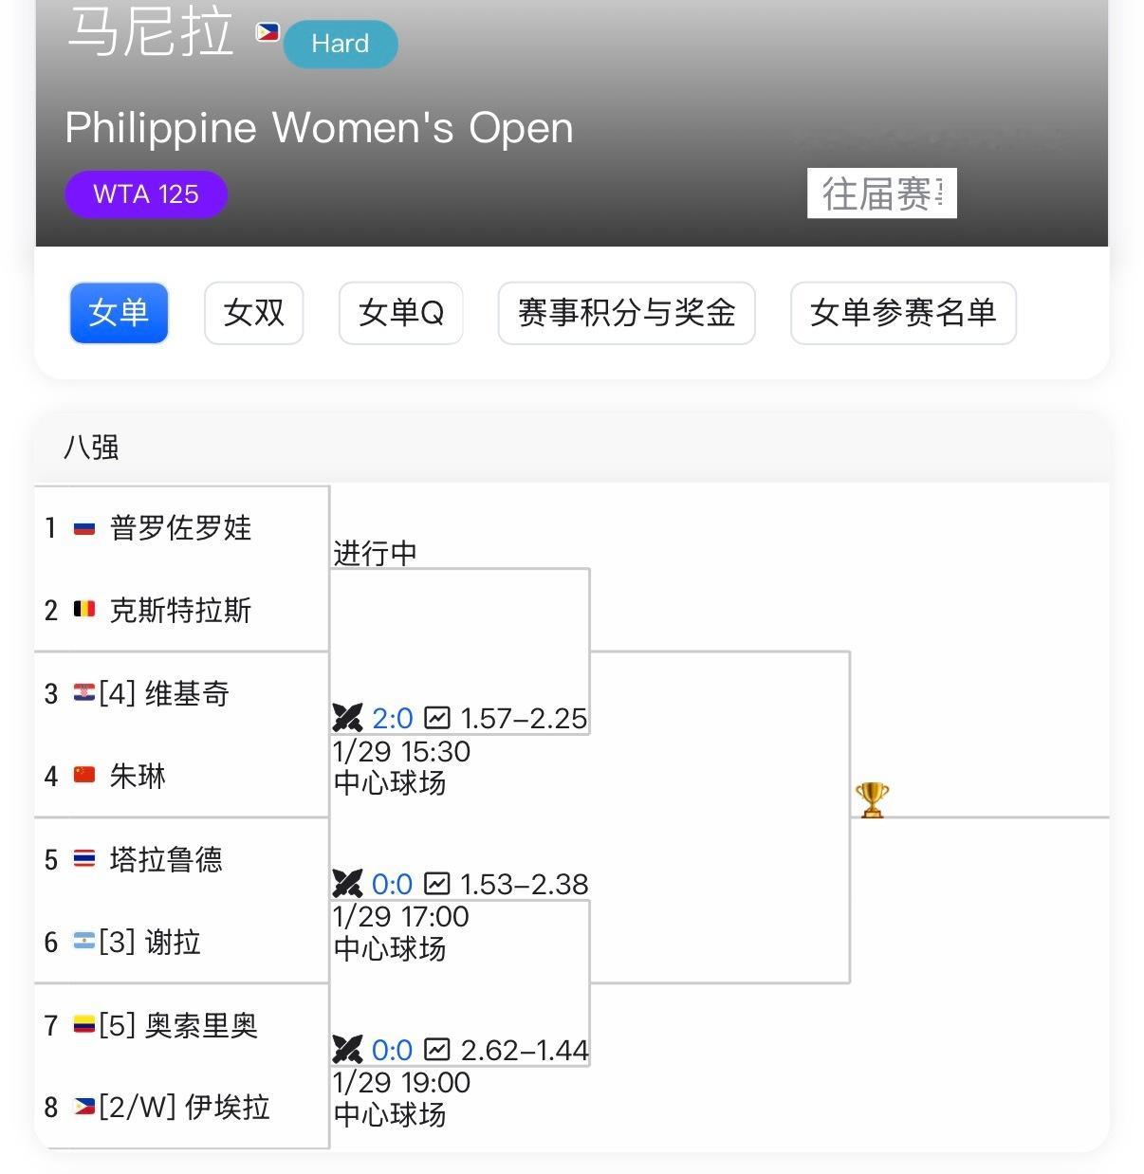Viewport: 1144px width, 1174px height.
Task: Open odds chart icon beside 2.62–1.44
Action: 437,1050
